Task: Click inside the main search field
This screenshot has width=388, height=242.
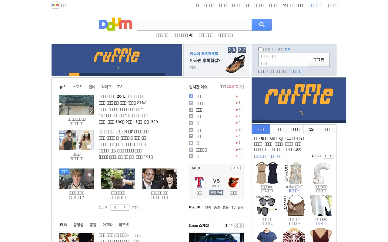Action: [x=194, y=25]
